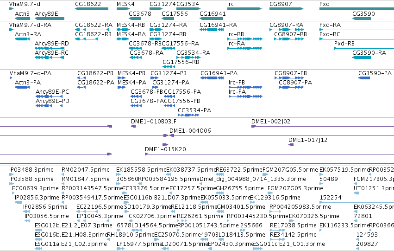Click EST ESG011a.E21_C02.3prime

[x=38, y=249]
